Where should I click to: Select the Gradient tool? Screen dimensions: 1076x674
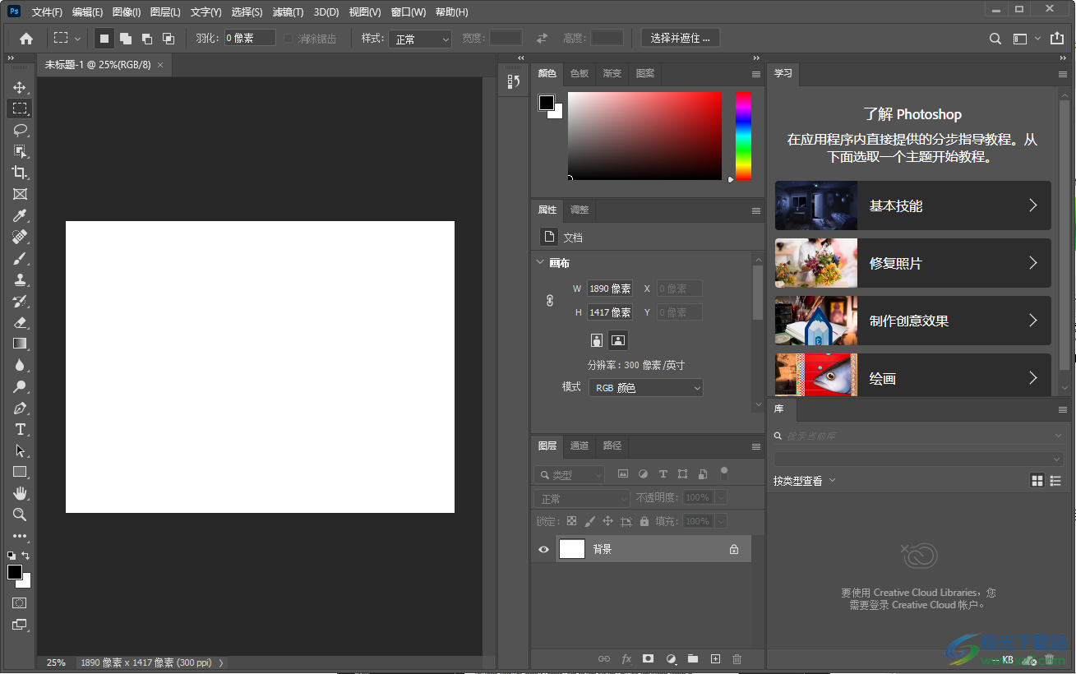(x=20, y=344)
